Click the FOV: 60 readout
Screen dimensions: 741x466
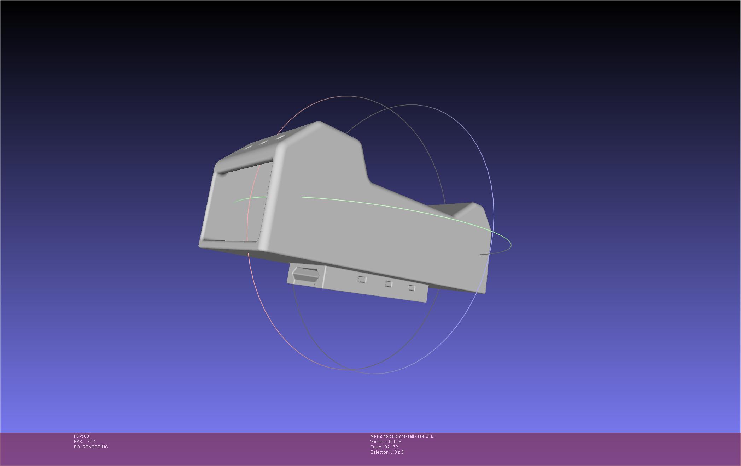tap(82, 436)
